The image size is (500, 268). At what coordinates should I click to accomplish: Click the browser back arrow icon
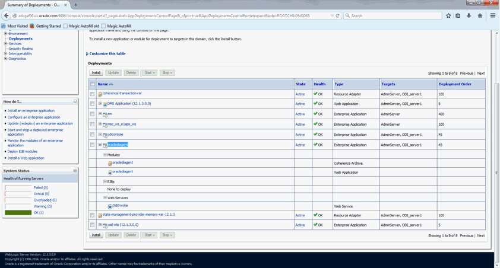point(6,15)
